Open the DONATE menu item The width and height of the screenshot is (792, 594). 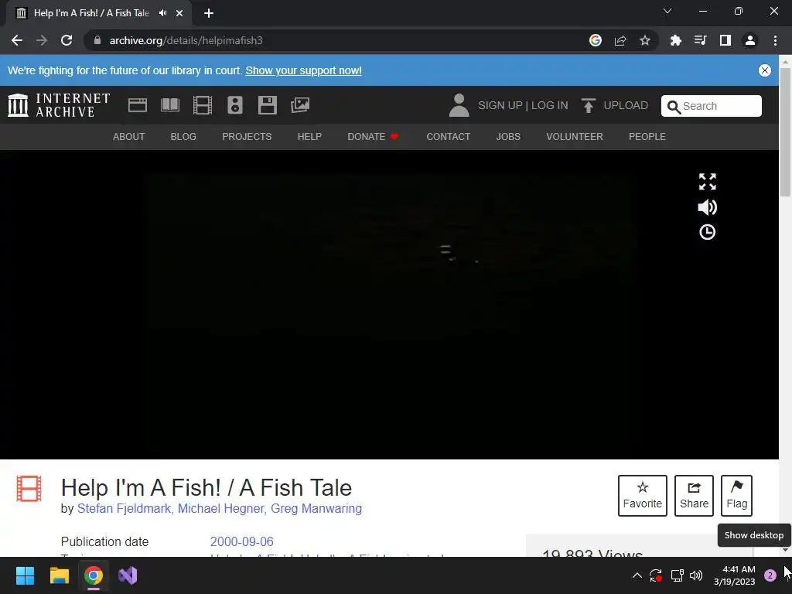(x=373, y=136)
